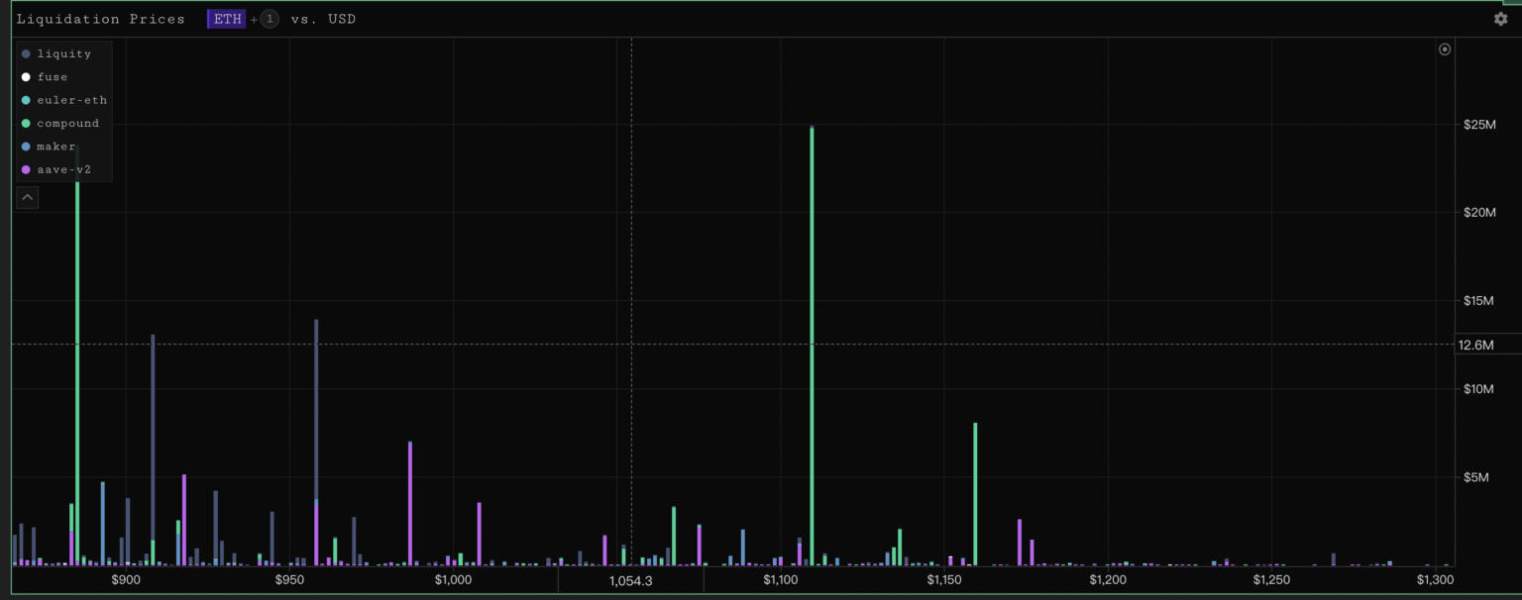Click the $1,200 x-axis tick label
This screenshot has height=600, width=1522.
[x=1108, y=579]
